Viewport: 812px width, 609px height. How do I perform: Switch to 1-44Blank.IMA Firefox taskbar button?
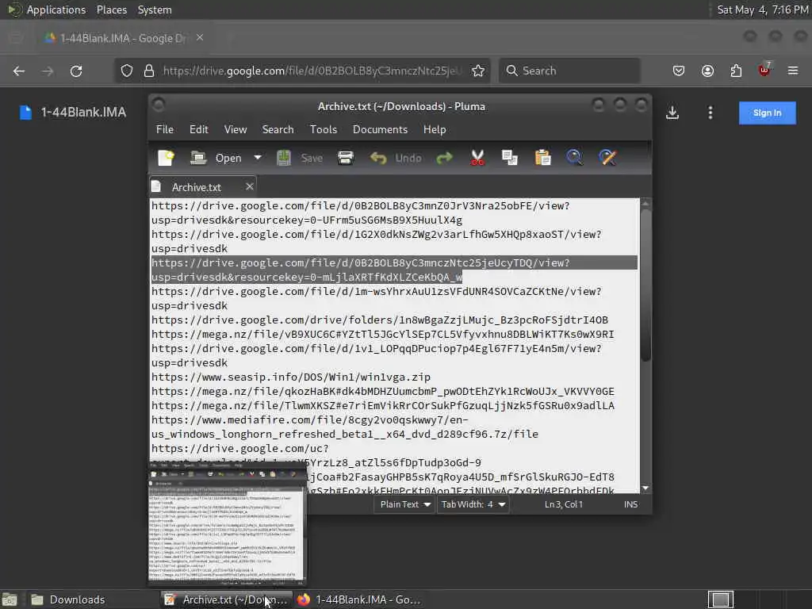[x=359, y=599]
